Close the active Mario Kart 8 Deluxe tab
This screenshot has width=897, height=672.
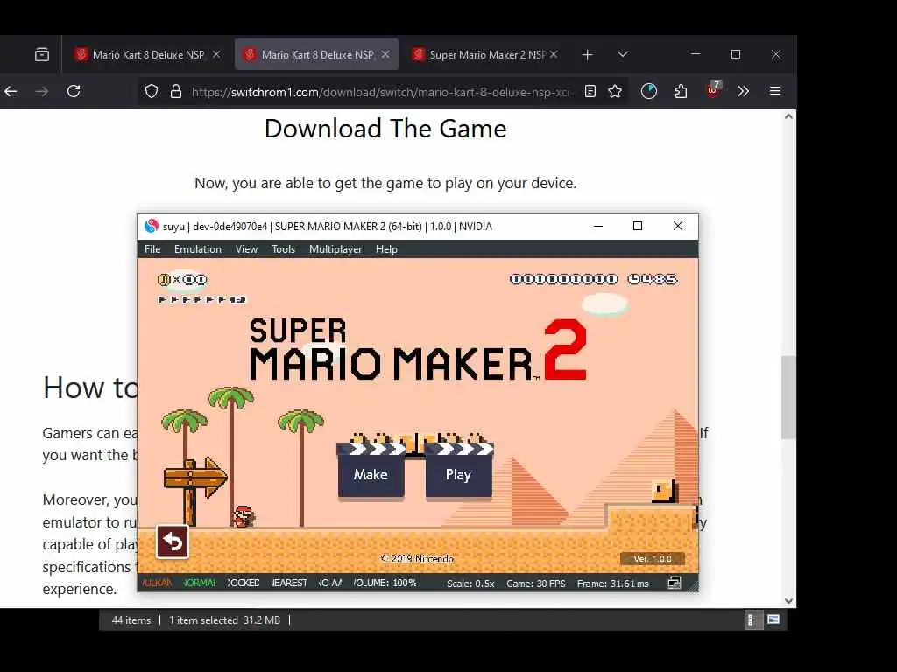click(x=385, y=54)
